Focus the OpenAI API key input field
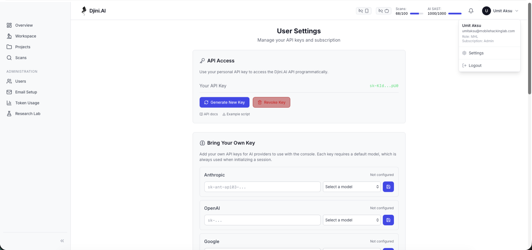This screenshot has height=250, width=532. click(x=262, y=220)
